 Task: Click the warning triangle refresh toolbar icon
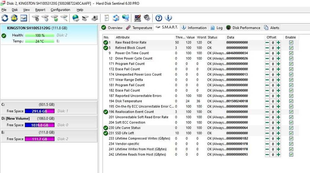coord(14,18)
